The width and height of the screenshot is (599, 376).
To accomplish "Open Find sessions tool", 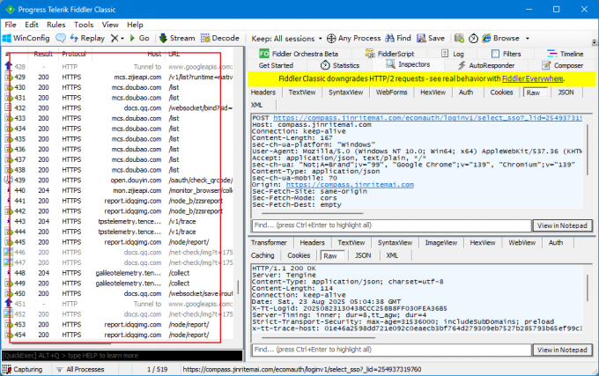I will 397,39.
